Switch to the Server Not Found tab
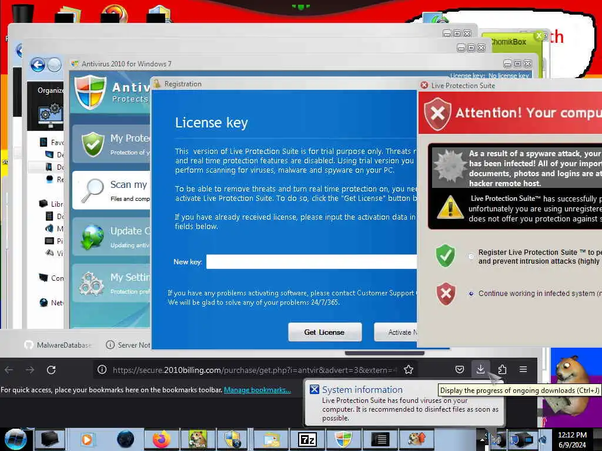The image size is (602, 451). 128,345
